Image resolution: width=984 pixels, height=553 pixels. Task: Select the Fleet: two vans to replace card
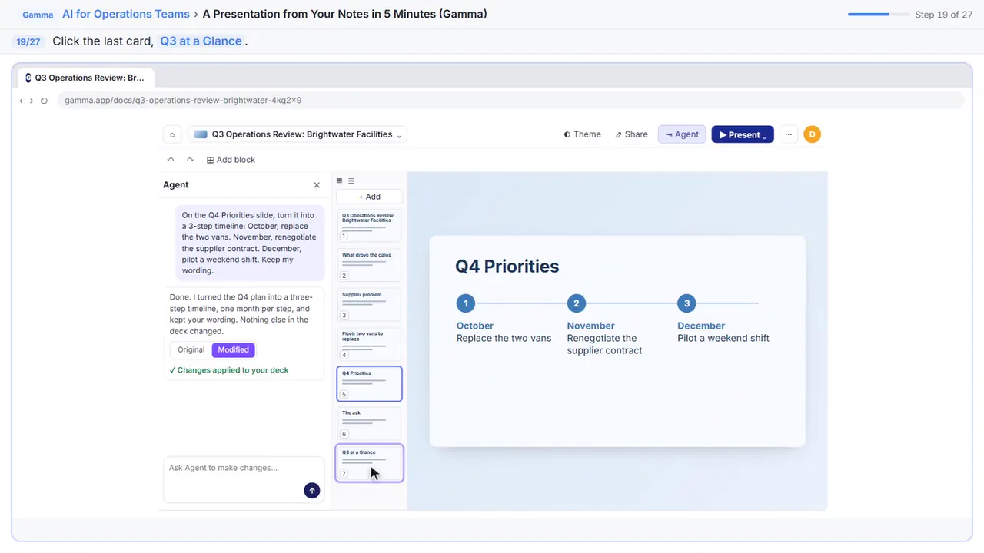tap(369, 344)
